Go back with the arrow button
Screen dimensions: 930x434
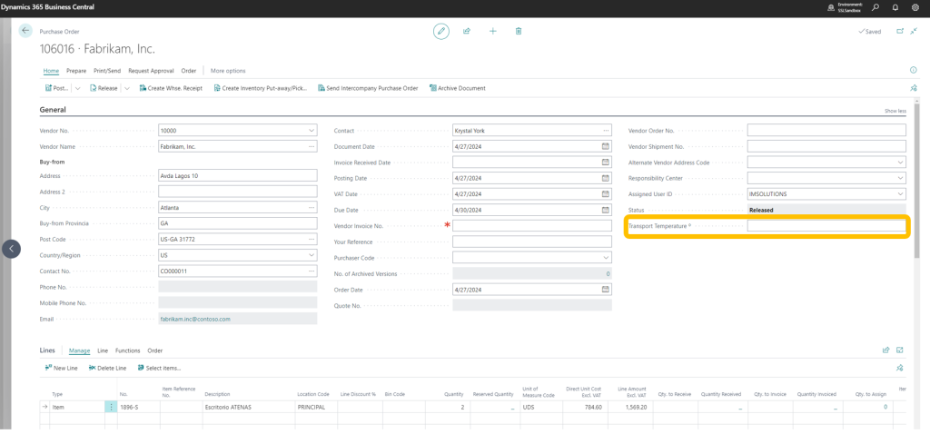[x=25, y=31]
